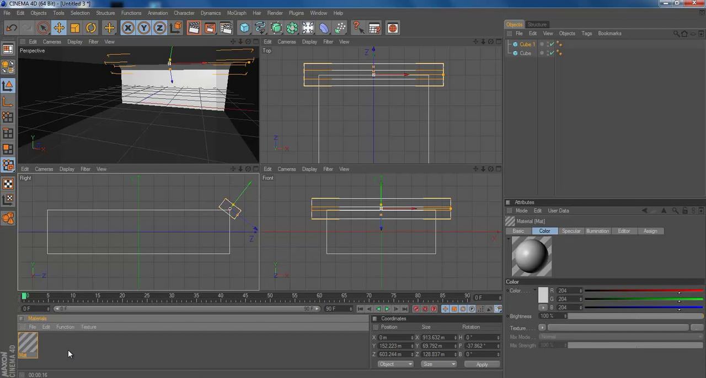Click the green G color slider
Viewport: 706px width, 378px height.
(644, 299)
